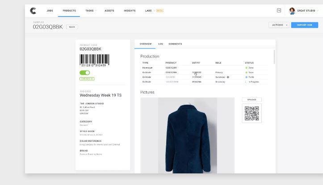Viewport: 323px width, 185px height.
Task: Click the blue To Do status dot
Action: [x=246, y=77]
